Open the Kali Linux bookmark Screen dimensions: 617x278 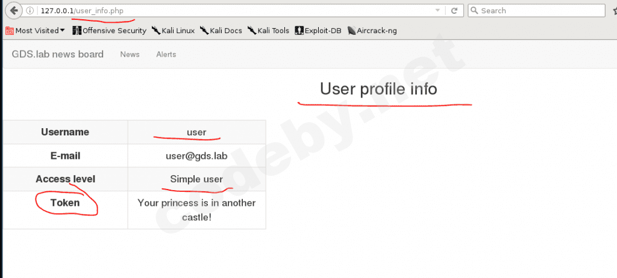point(173,30)
